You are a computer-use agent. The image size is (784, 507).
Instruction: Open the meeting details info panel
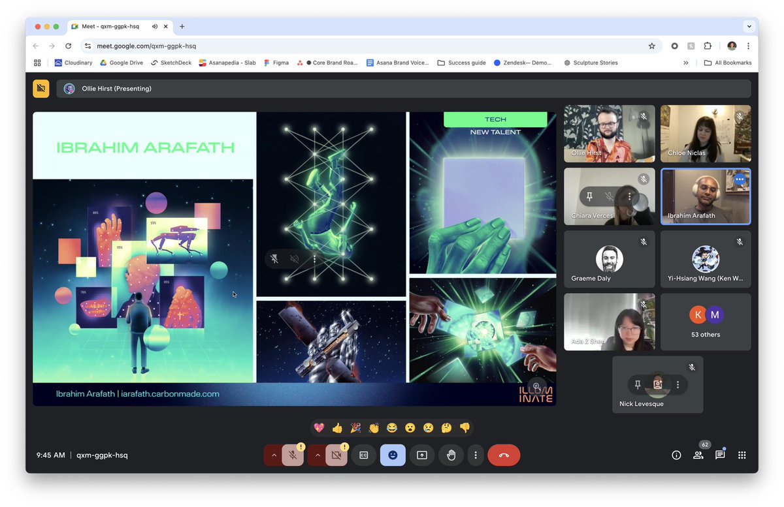[676, 455]
